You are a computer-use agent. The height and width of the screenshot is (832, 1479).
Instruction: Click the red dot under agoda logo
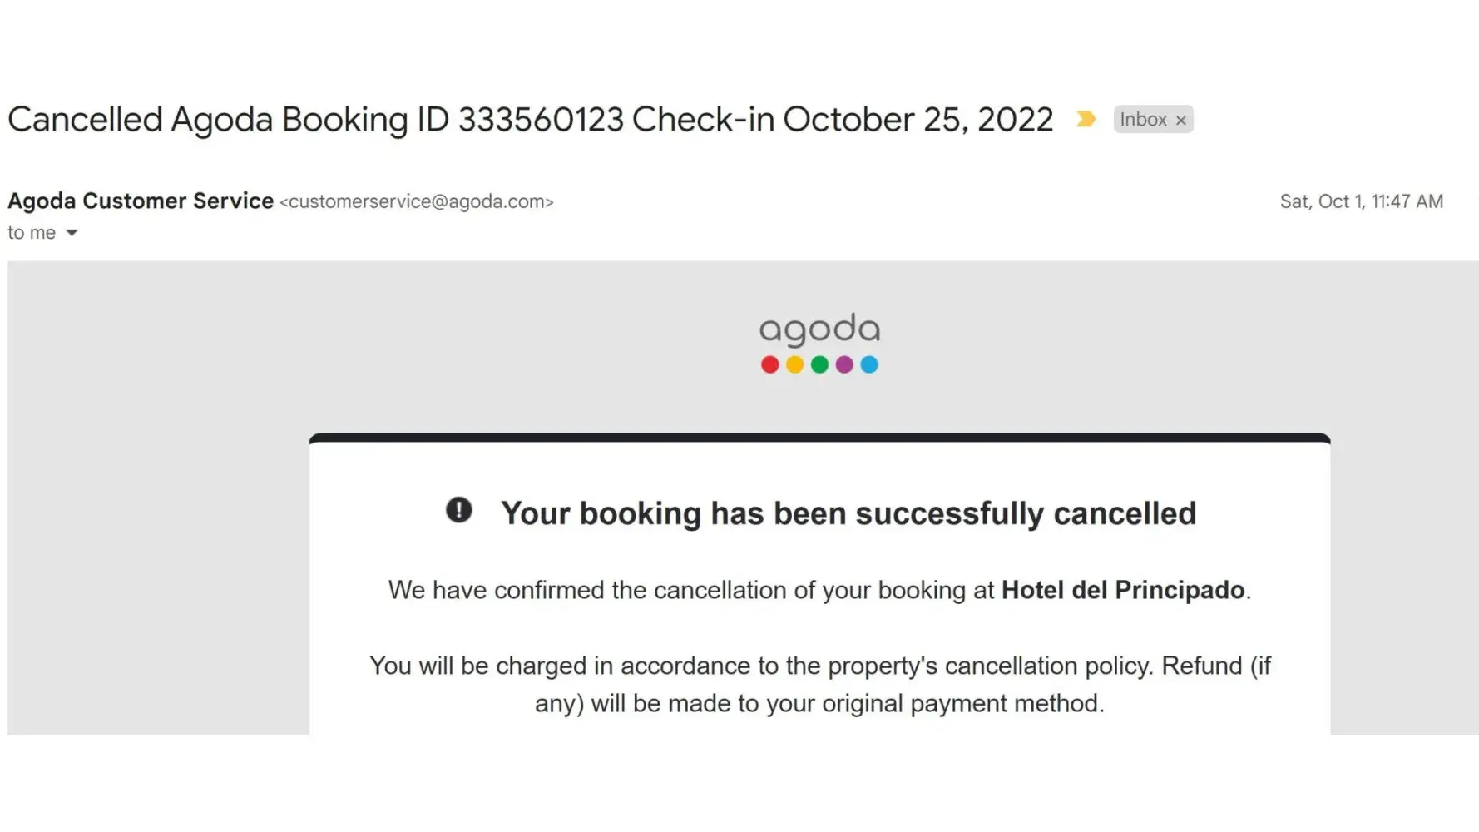(769, 364)
